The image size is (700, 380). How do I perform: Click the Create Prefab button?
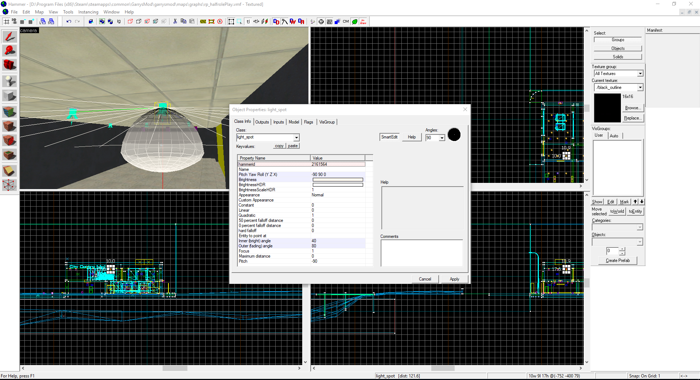(x=618, y=260)
